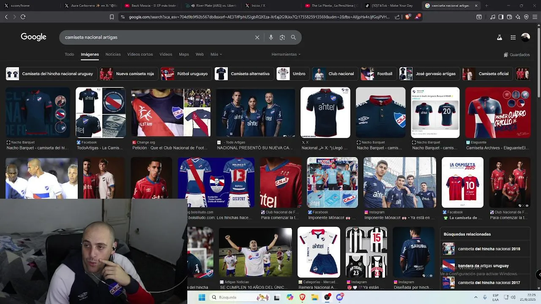Open the TodoArtigas Facebook jersey image result
Image resolution: width=541 pixels, height=304 pixels.
pos(101,113)
